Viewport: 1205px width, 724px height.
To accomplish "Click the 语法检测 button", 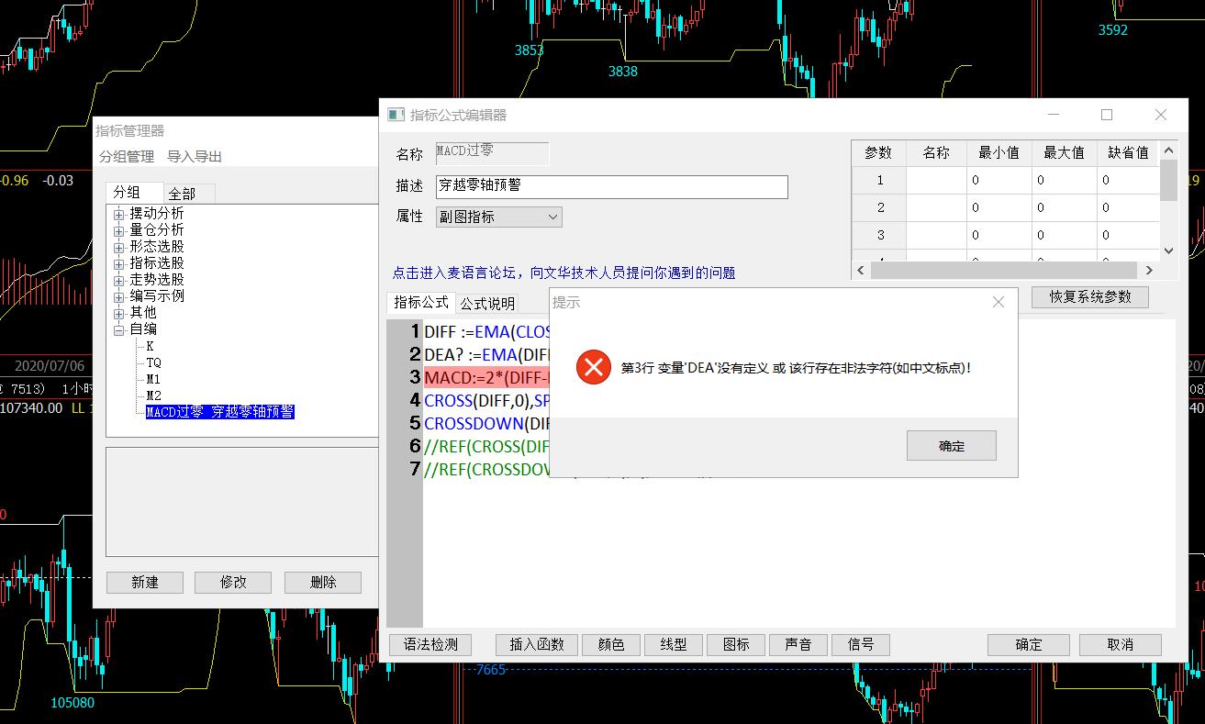I will tap(430, 644).
